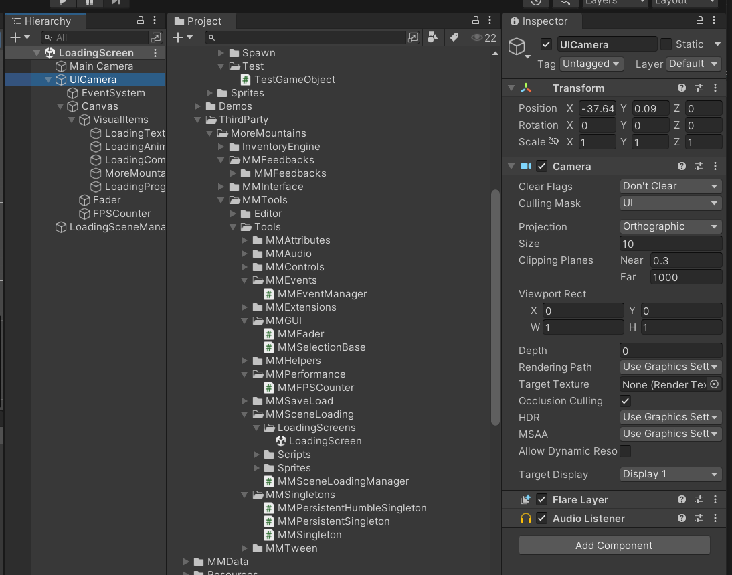Switch to the Inspector tab
The height and width of the screenshot is (575, 732).
pyautogui.click(x=542, y=21)
